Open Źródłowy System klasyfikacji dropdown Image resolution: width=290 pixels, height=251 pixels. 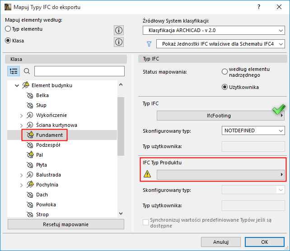(x=213, y=31)
